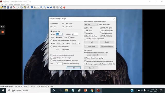Select Set new size in MegaPixel option

(51, 47)
